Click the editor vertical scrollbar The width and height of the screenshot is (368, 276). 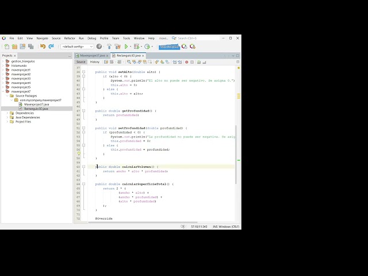(x=236, y=155)
